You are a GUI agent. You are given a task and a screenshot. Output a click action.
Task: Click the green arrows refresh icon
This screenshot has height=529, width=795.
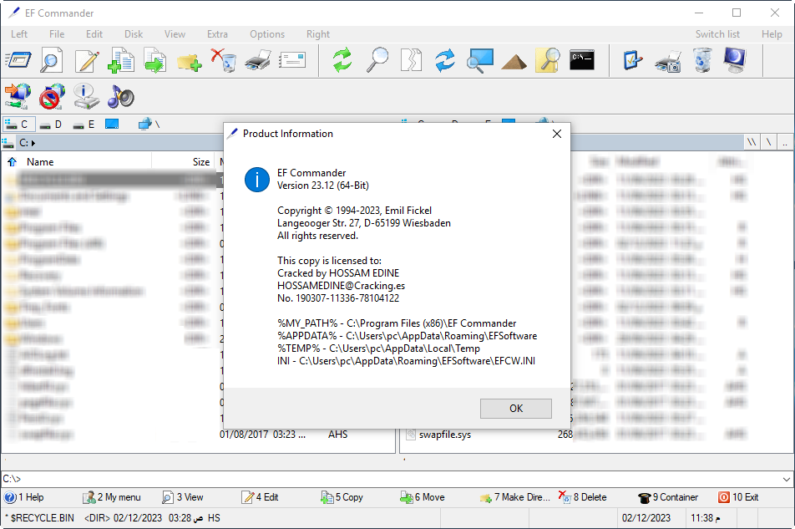point(342,60)
